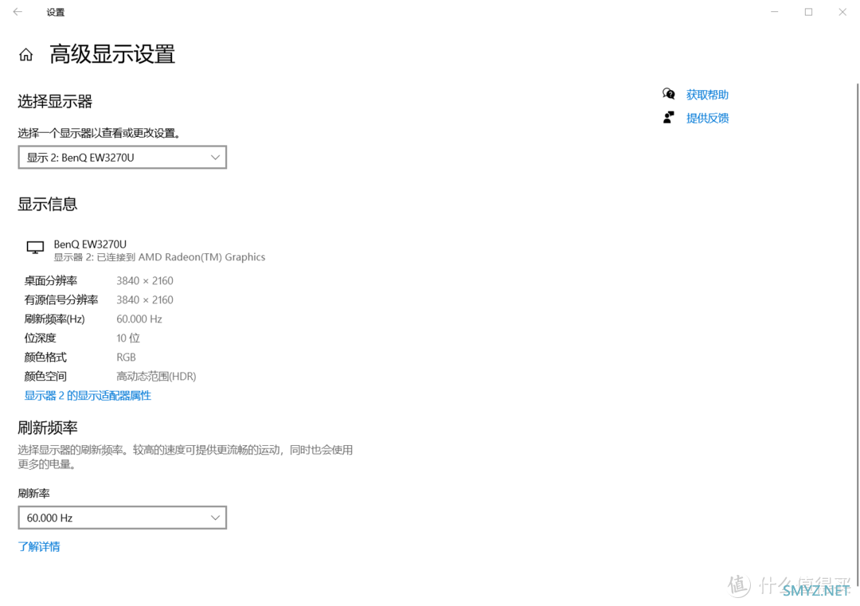Open 显示器 2 的显示适配器属性 link

click(x=88, y=396)
